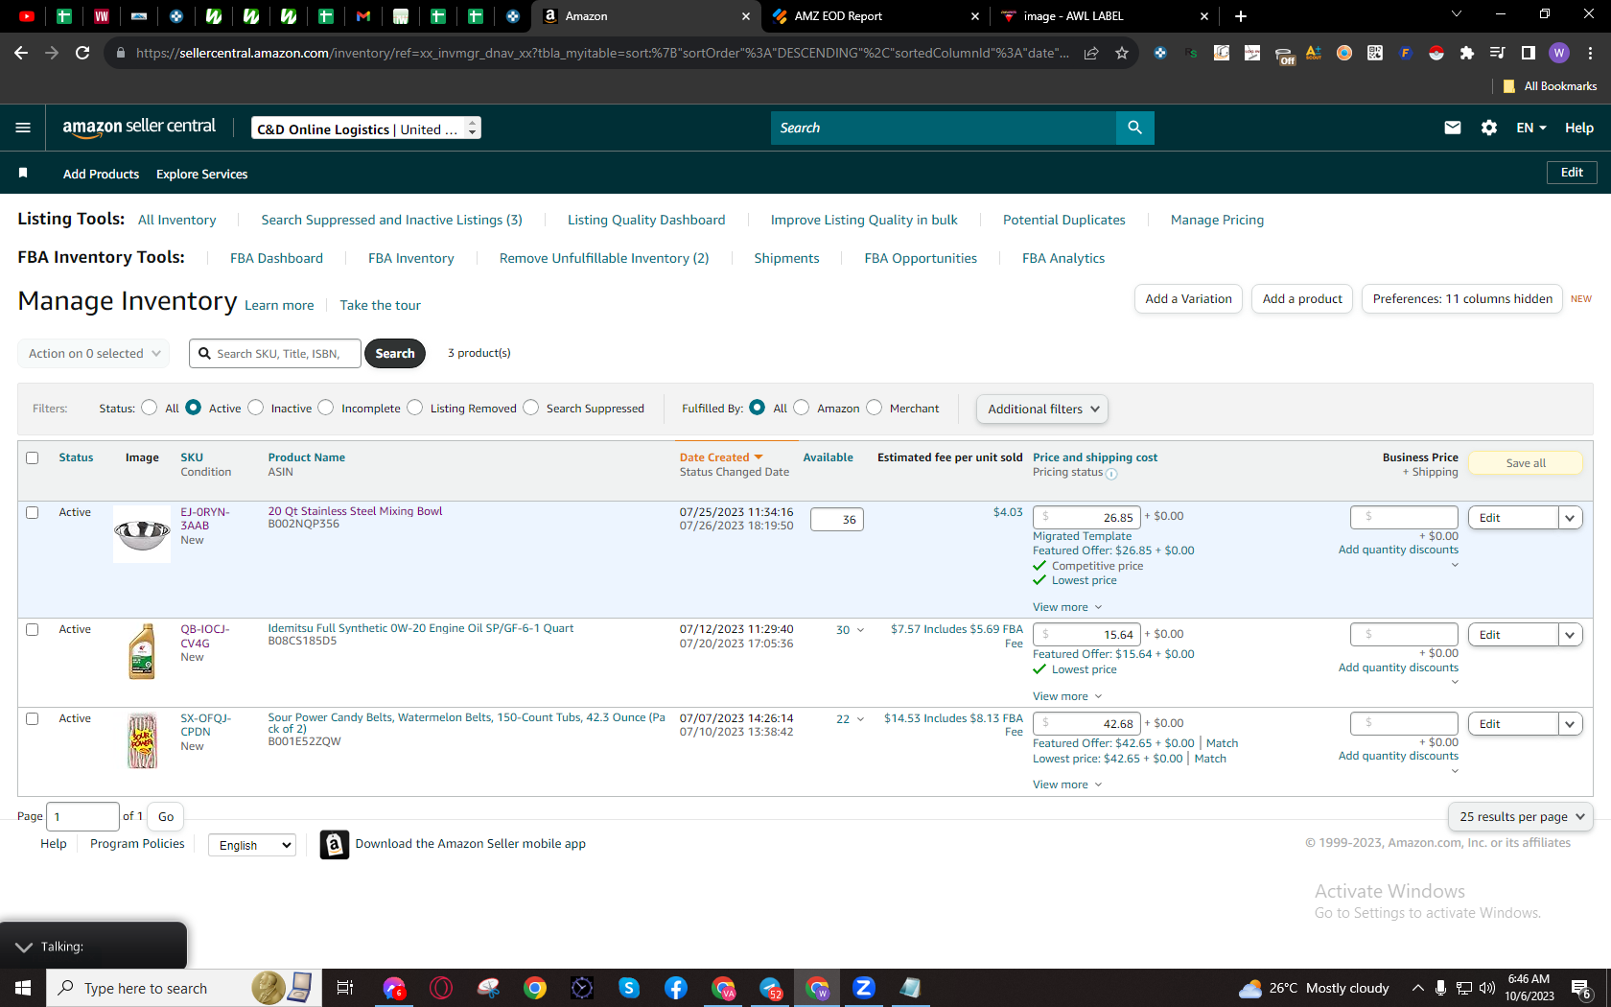
Task: Open the browser extensions puzzle icon
Action: coord(1466,53)
